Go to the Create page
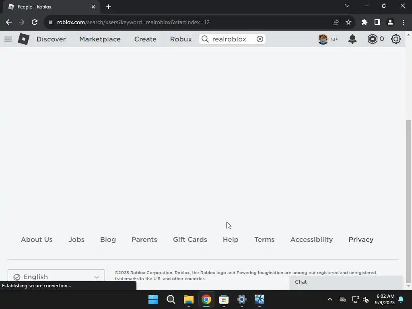This screenshot has height=309, width=412. (x=145, y=39)
